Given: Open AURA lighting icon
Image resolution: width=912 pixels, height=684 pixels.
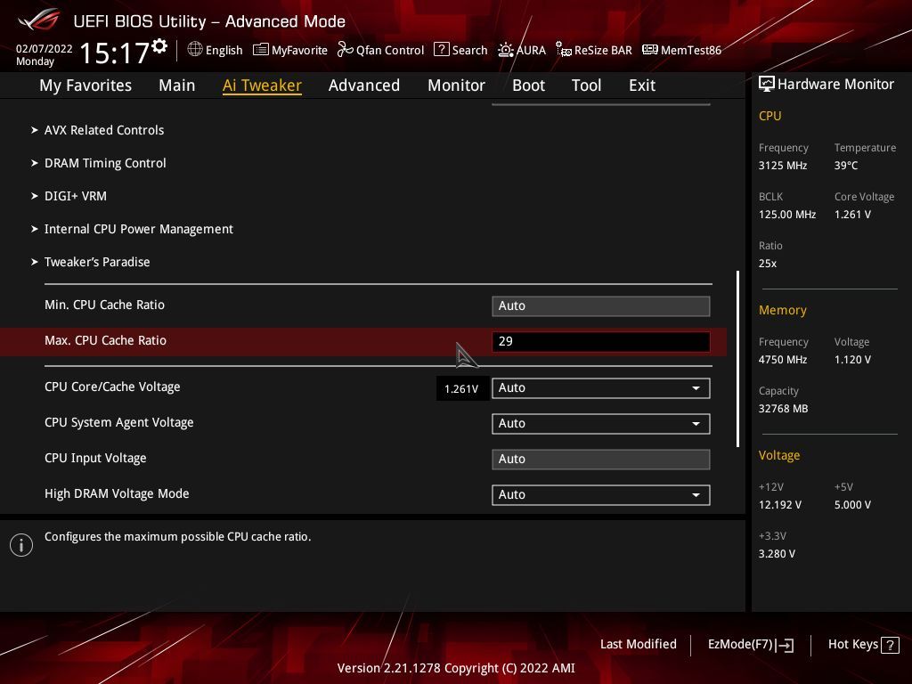Looking at the screenshot, I should tap(506, 50).
